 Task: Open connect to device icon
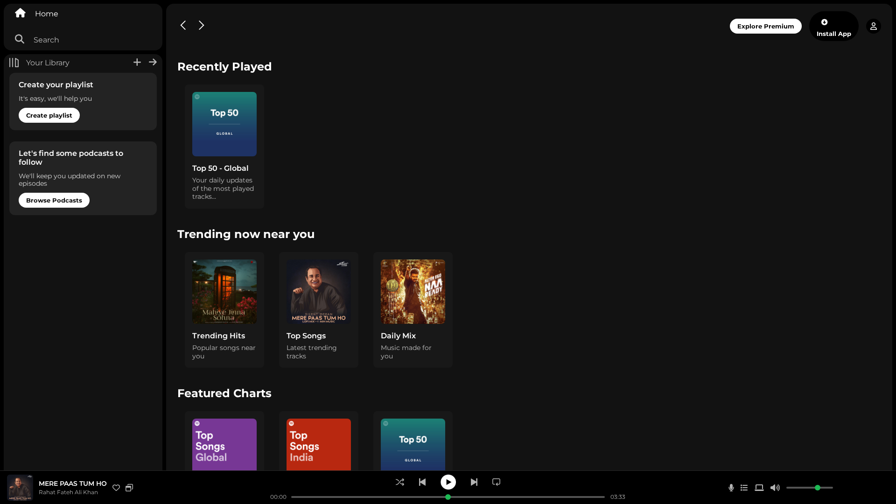[759, 488]
